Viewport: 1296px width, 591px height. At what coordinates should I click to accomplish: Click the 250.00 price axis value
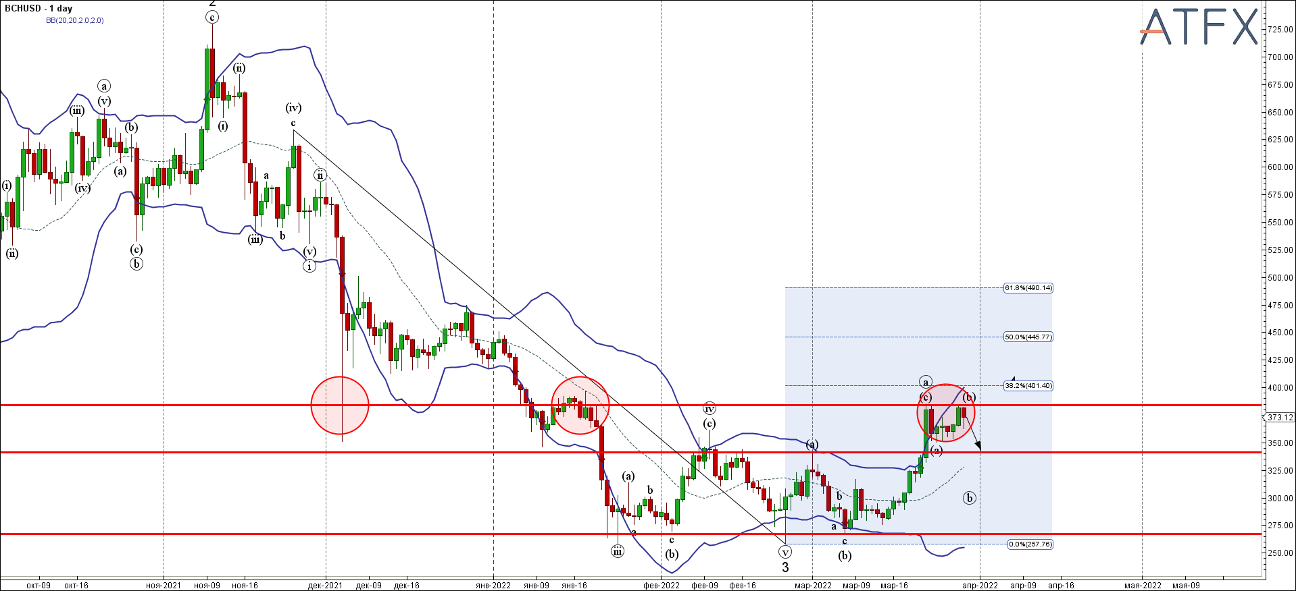point(1280,553)
